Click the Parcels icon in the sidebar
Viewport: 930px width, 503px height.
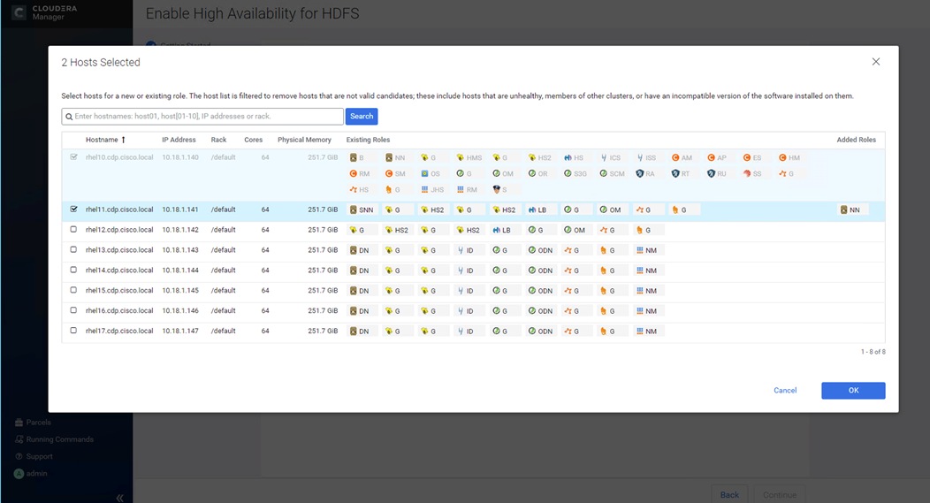point(19,423)
